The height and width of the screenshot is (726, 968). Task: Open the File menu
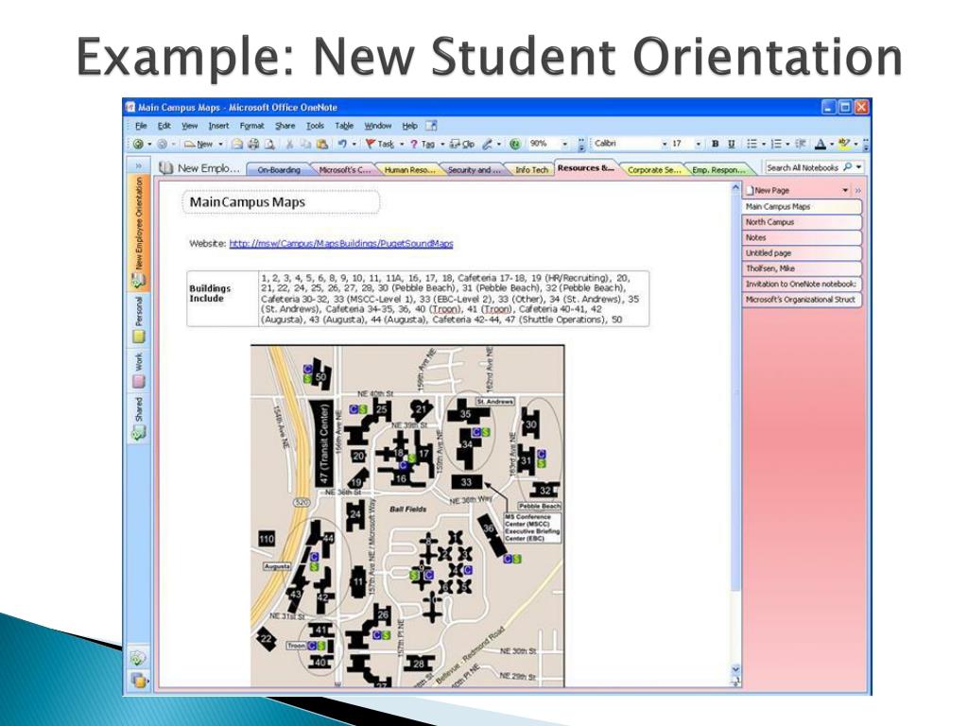(141, 126)
